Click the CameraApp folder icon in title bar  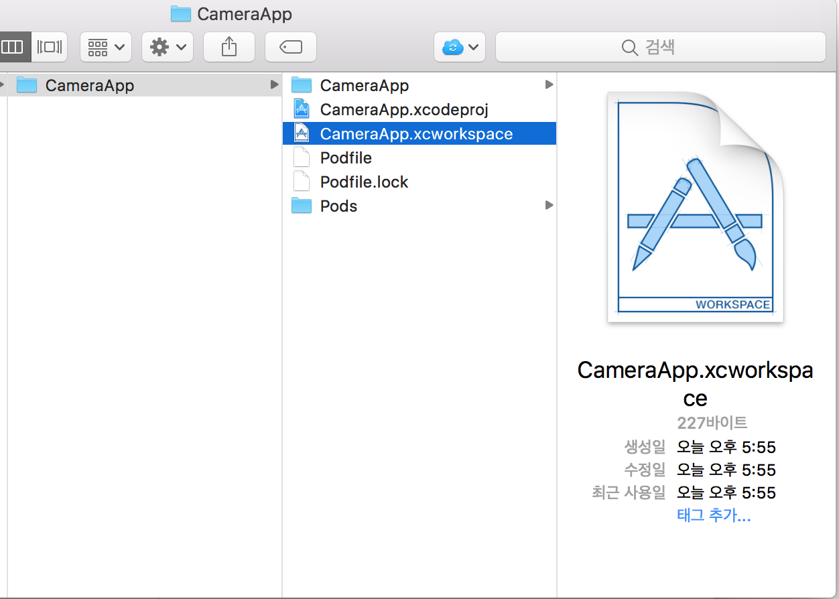[180, 13]
